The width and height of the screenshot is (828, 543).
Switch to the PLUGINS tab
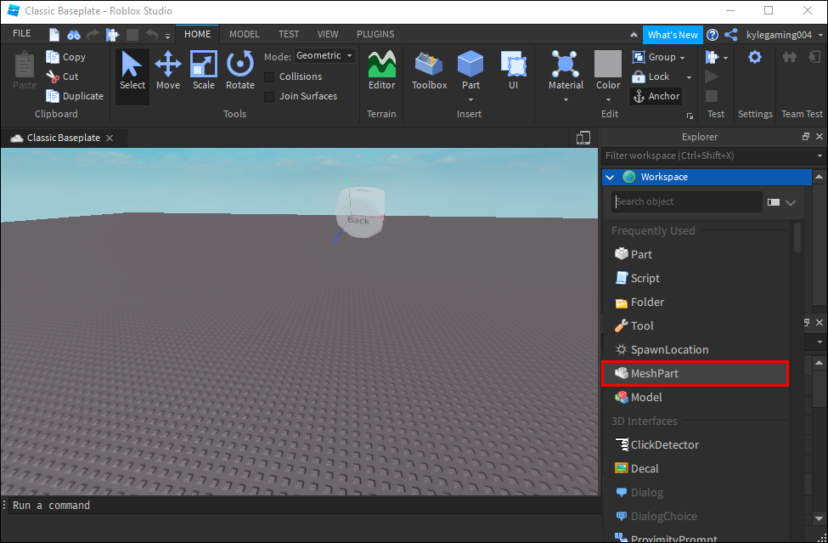pos(375,34)
